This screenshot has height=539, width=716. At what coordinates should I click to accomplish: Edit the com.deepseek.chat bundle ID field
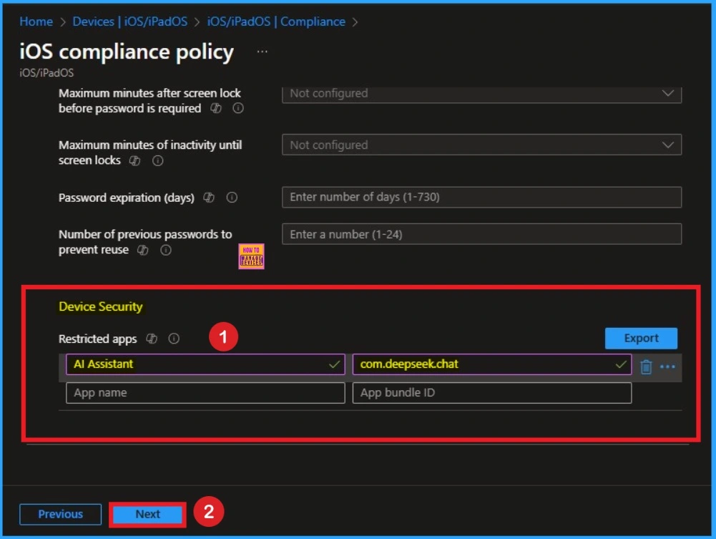(492, 364)
